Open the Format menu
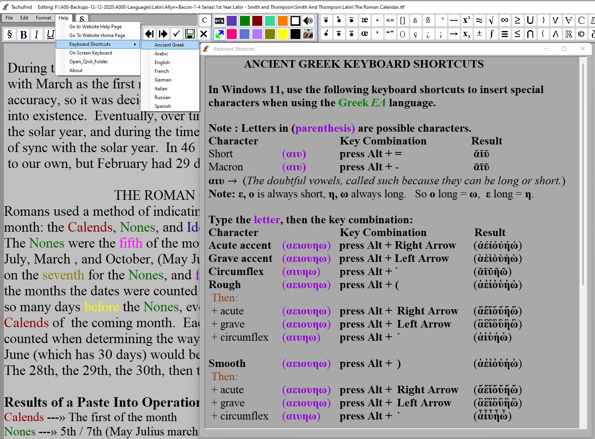Image resolution: width=595 pixels, height=439 pixels. pyautogui.click(x=43, y=18)
